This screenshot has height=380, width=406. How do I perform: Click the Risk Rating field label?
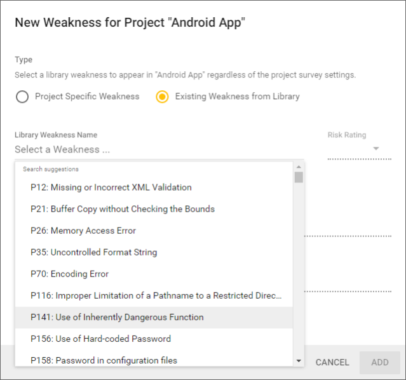pyautogui.click(x=346, y=135)
